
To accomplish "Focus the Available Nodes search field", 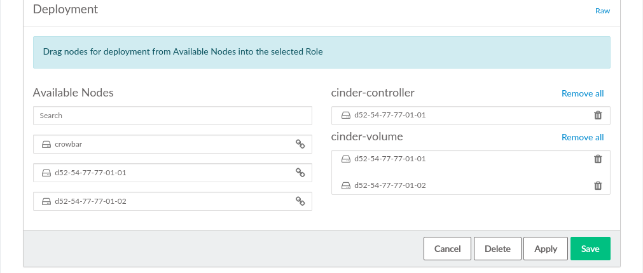I will pyautogui.click(x=172, y=116).
